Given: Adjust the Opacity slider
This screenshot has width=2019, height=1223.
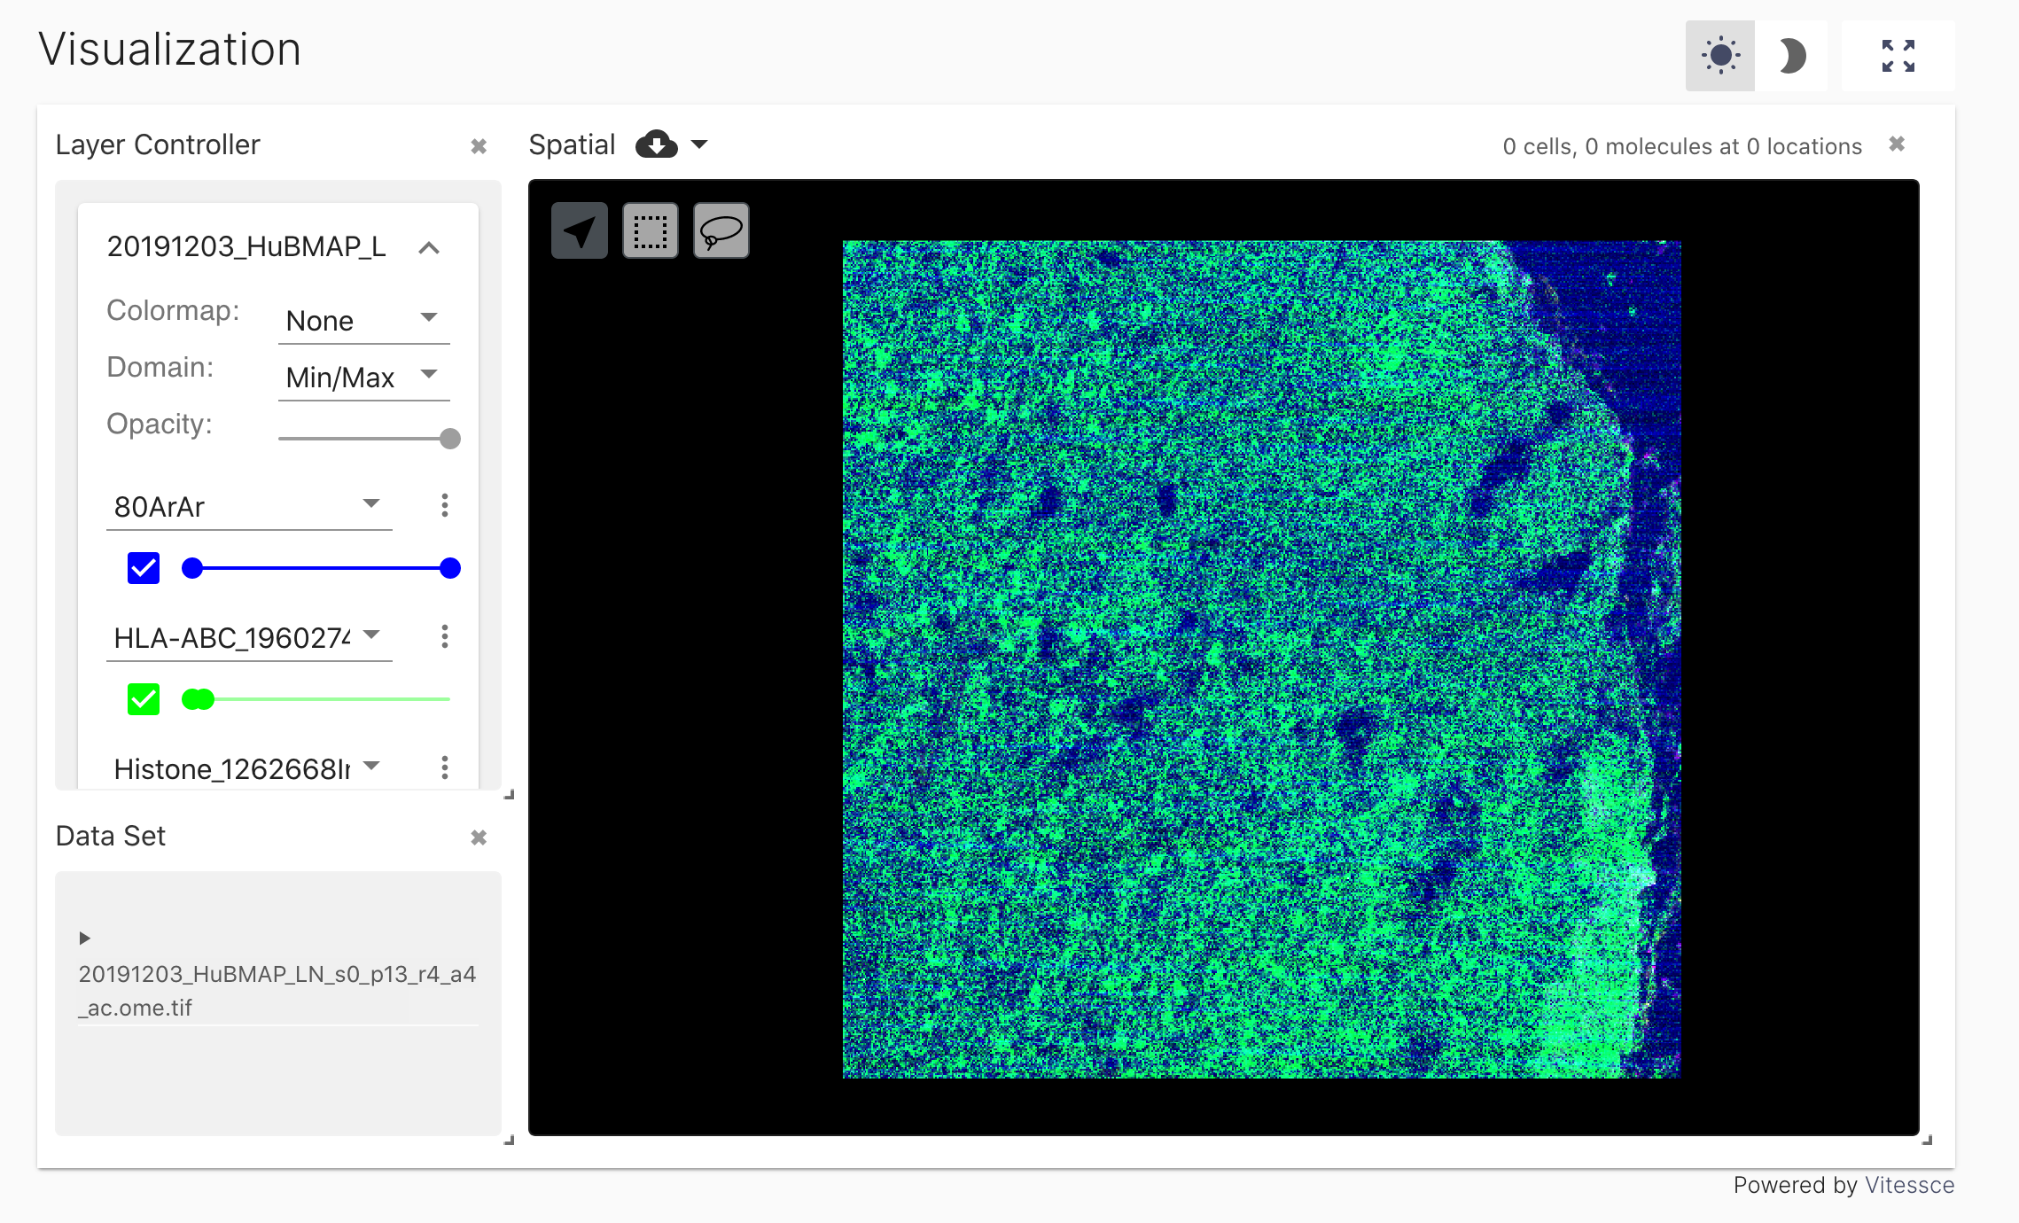Looking at the screenshot, I should click(450, 438).
